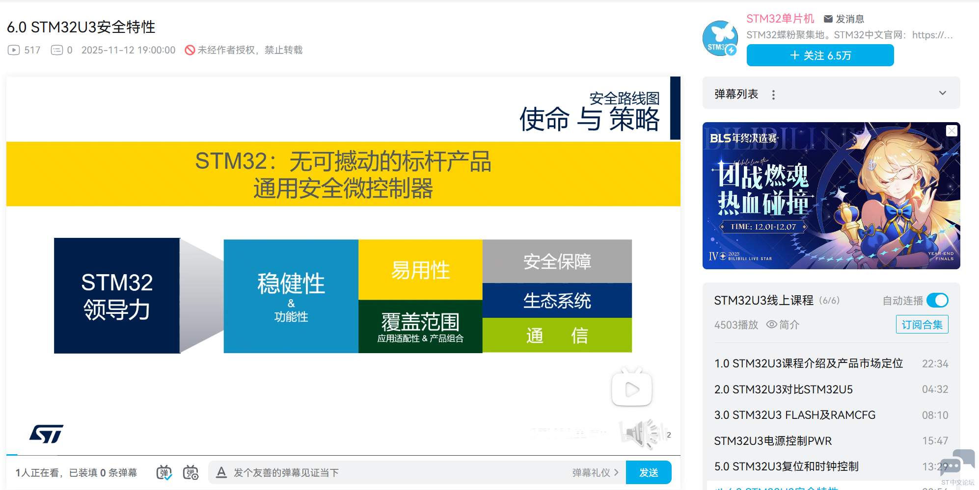Click the video progress bar
The width and height of the screenshot is (979, 490).
[x=343, y=455]
